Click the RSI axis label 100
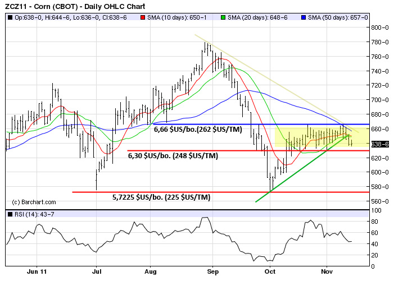The height and width of the screenshot is (281, 394). pos(376,210)
